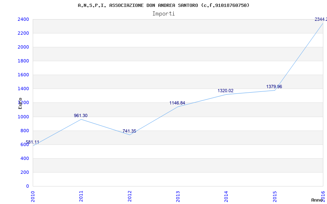Click the Anno x-axis title
Image resolution: width=327 pixels, height=204 pixels.
point(317,200)
